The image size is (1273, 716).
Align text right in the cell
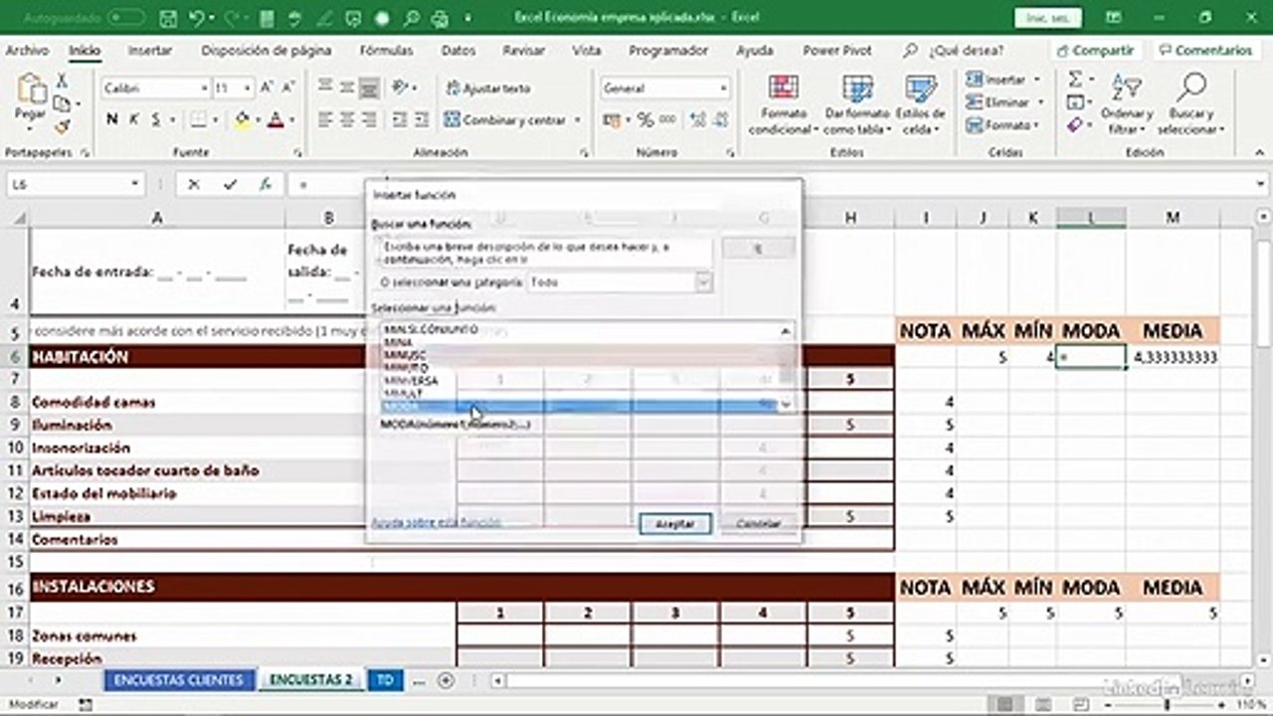369,119
